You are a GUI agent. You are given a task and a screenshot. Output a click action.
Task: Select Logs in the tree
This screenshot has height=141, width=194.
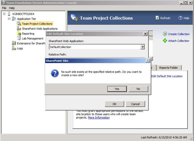click(x=20, y=48)
